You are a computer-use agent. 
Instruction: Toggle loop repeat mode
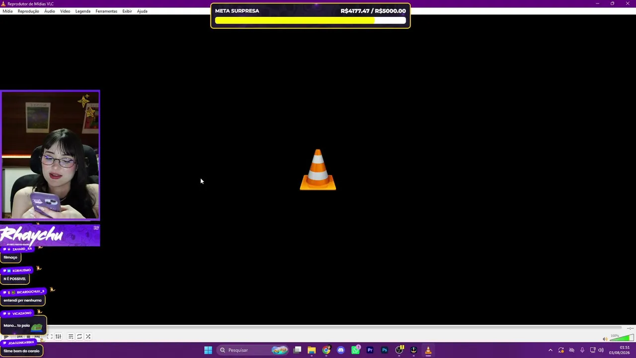79,337
